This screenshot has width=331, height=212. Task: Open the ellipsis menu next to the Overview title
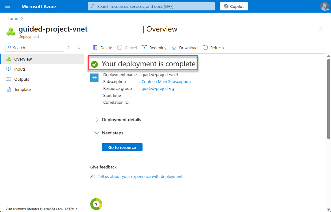(x=188, y=29)
